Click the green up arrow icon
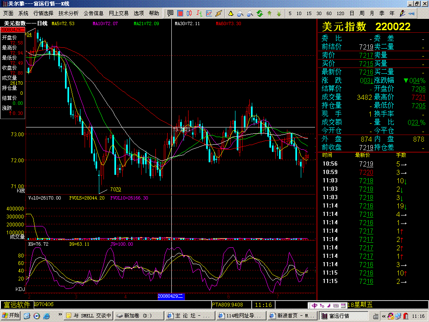 point(269,13)
